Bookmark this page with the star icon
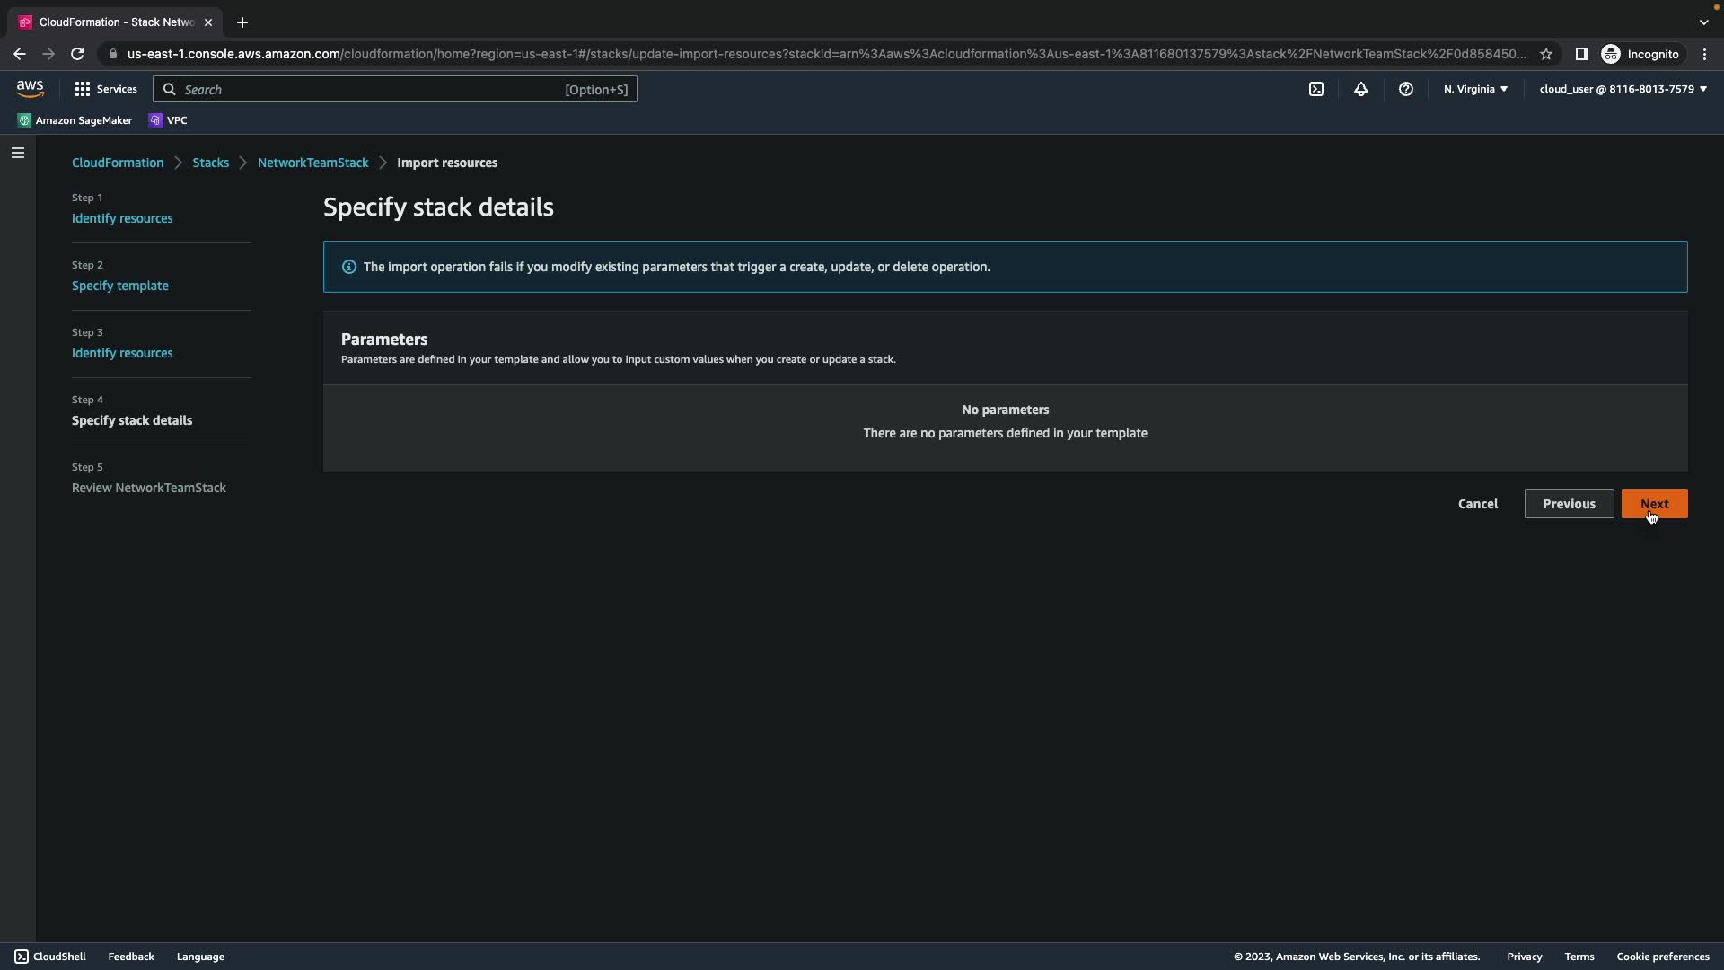 pyautogui.click(x=1546, y=54)
